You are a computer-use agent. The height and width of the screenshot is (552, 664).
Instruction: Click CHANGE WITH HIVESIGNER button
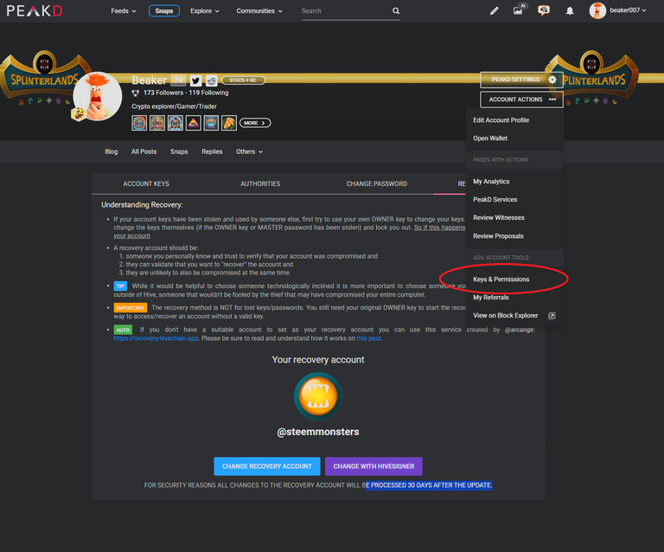373,466
